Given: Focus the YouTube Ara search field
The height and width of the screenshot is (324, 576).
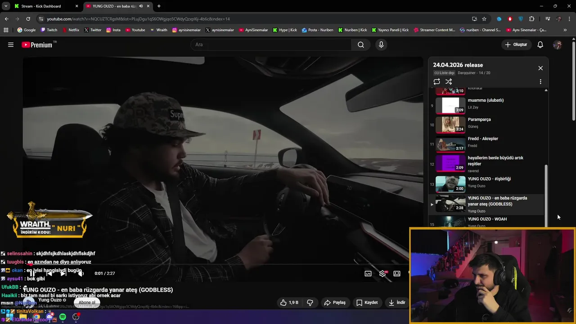Looking at the screenshot, I should (270, 45).
